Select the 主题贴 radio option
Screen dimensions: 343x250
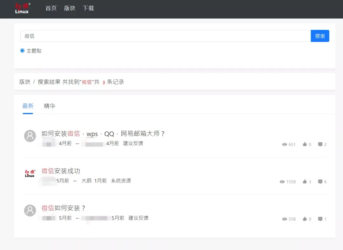(22, 51)
